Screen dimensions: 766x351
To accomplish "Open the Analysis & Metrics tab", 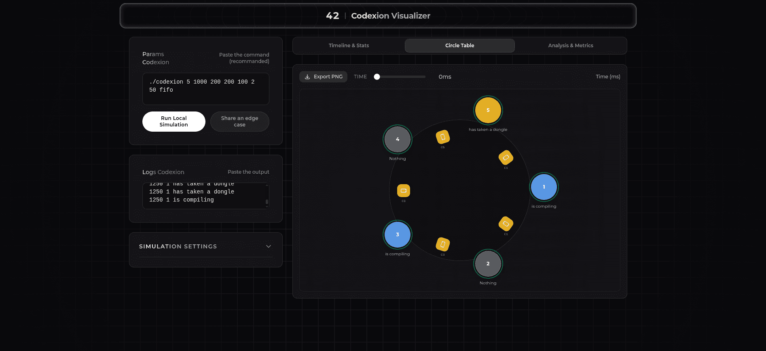I will point(571,46).
